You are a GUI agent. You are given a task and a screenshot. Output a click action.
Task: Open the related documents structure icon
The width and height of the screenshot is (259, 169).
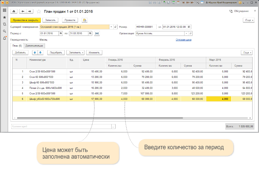pyautogui.click(x=84, y=20)
